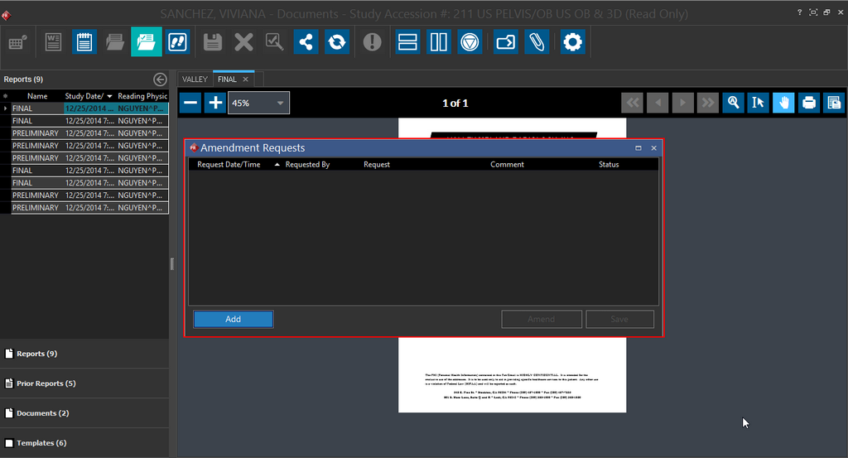Click the zoom in plus button
The width and height of the screenshot is (848, 458).
pos(215,103)
